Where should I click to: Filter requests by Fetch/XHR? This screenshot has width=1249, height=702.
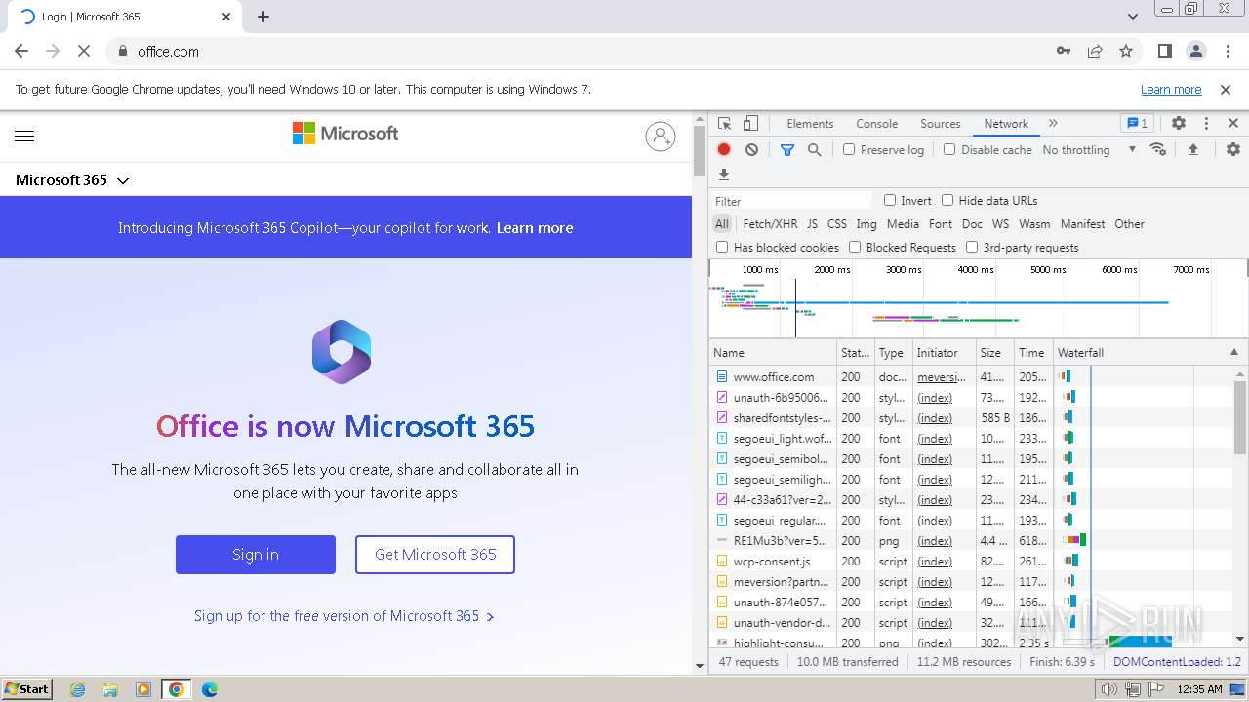[770, 224]
